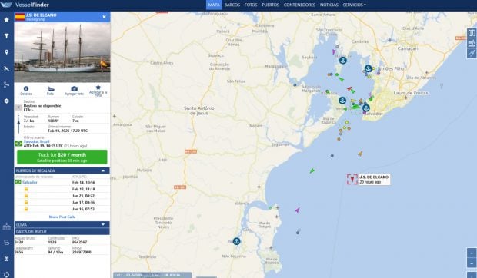Click the More Port Calls link

click(x=62, y=217)
